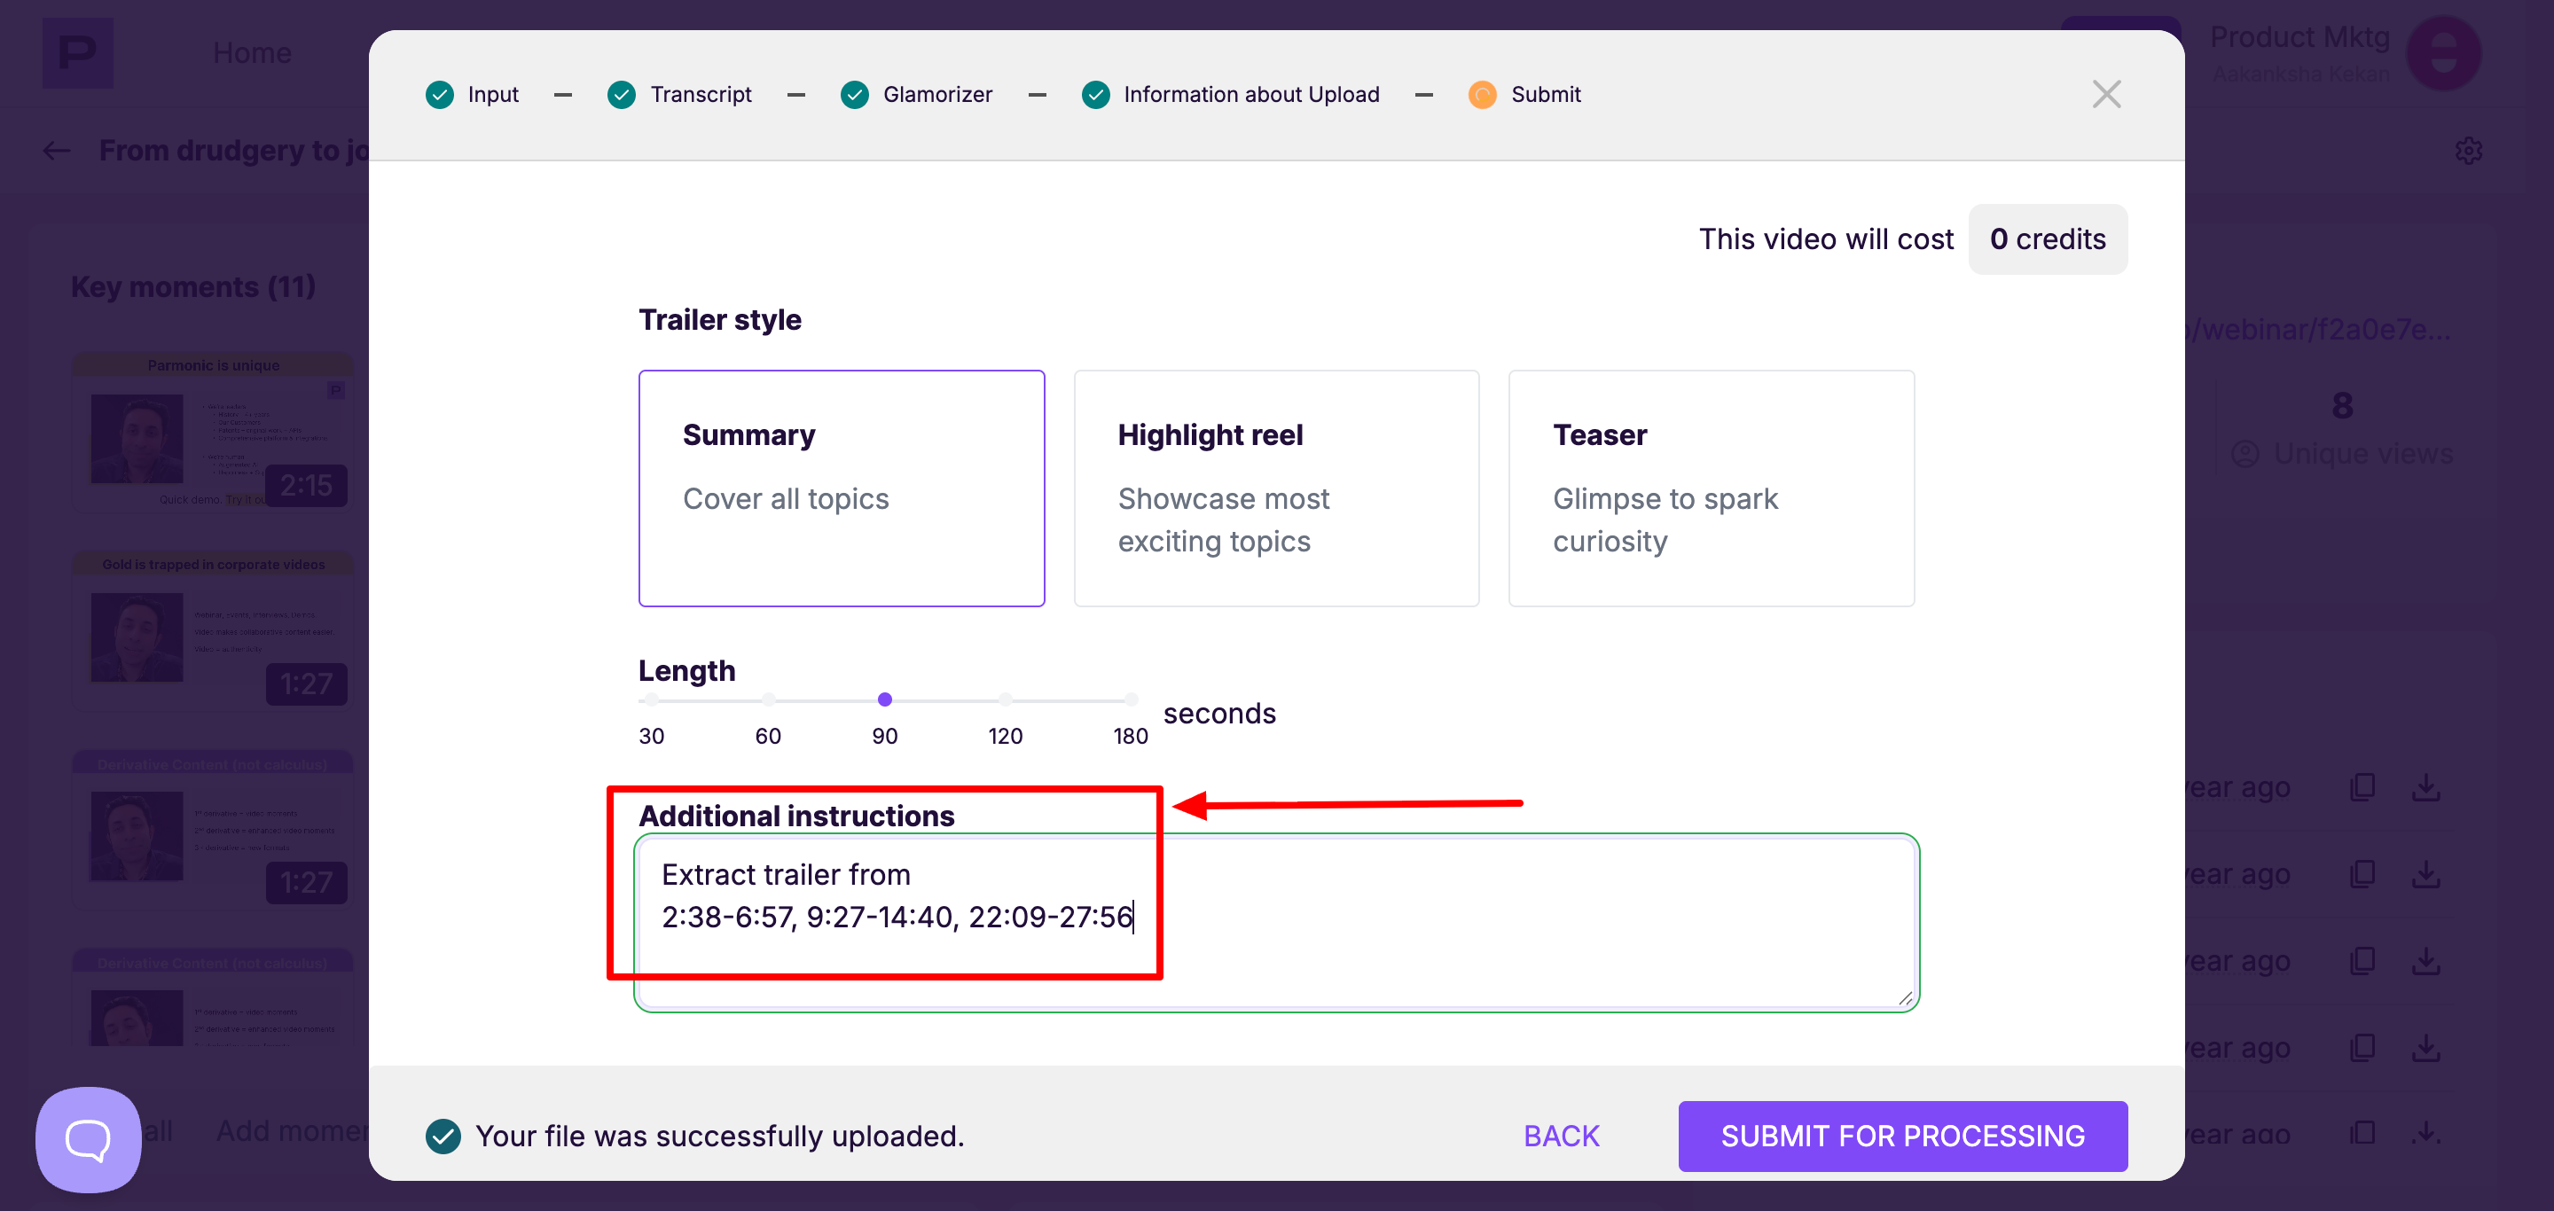
Task: Click the upload success checkmark icon
Action: pos(443,1136)
